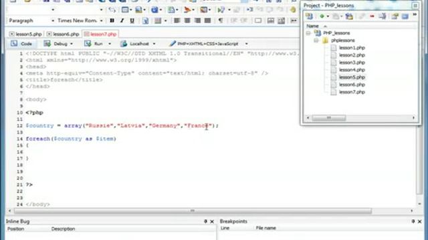Image resolution: width=428 pixels, height=240 pixels.
Task: Open the green add icon dropdown arrow
Action: [328, 17]
